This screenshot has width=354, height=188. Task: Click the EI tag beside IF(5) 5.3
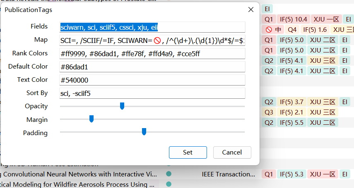[345, 174]
